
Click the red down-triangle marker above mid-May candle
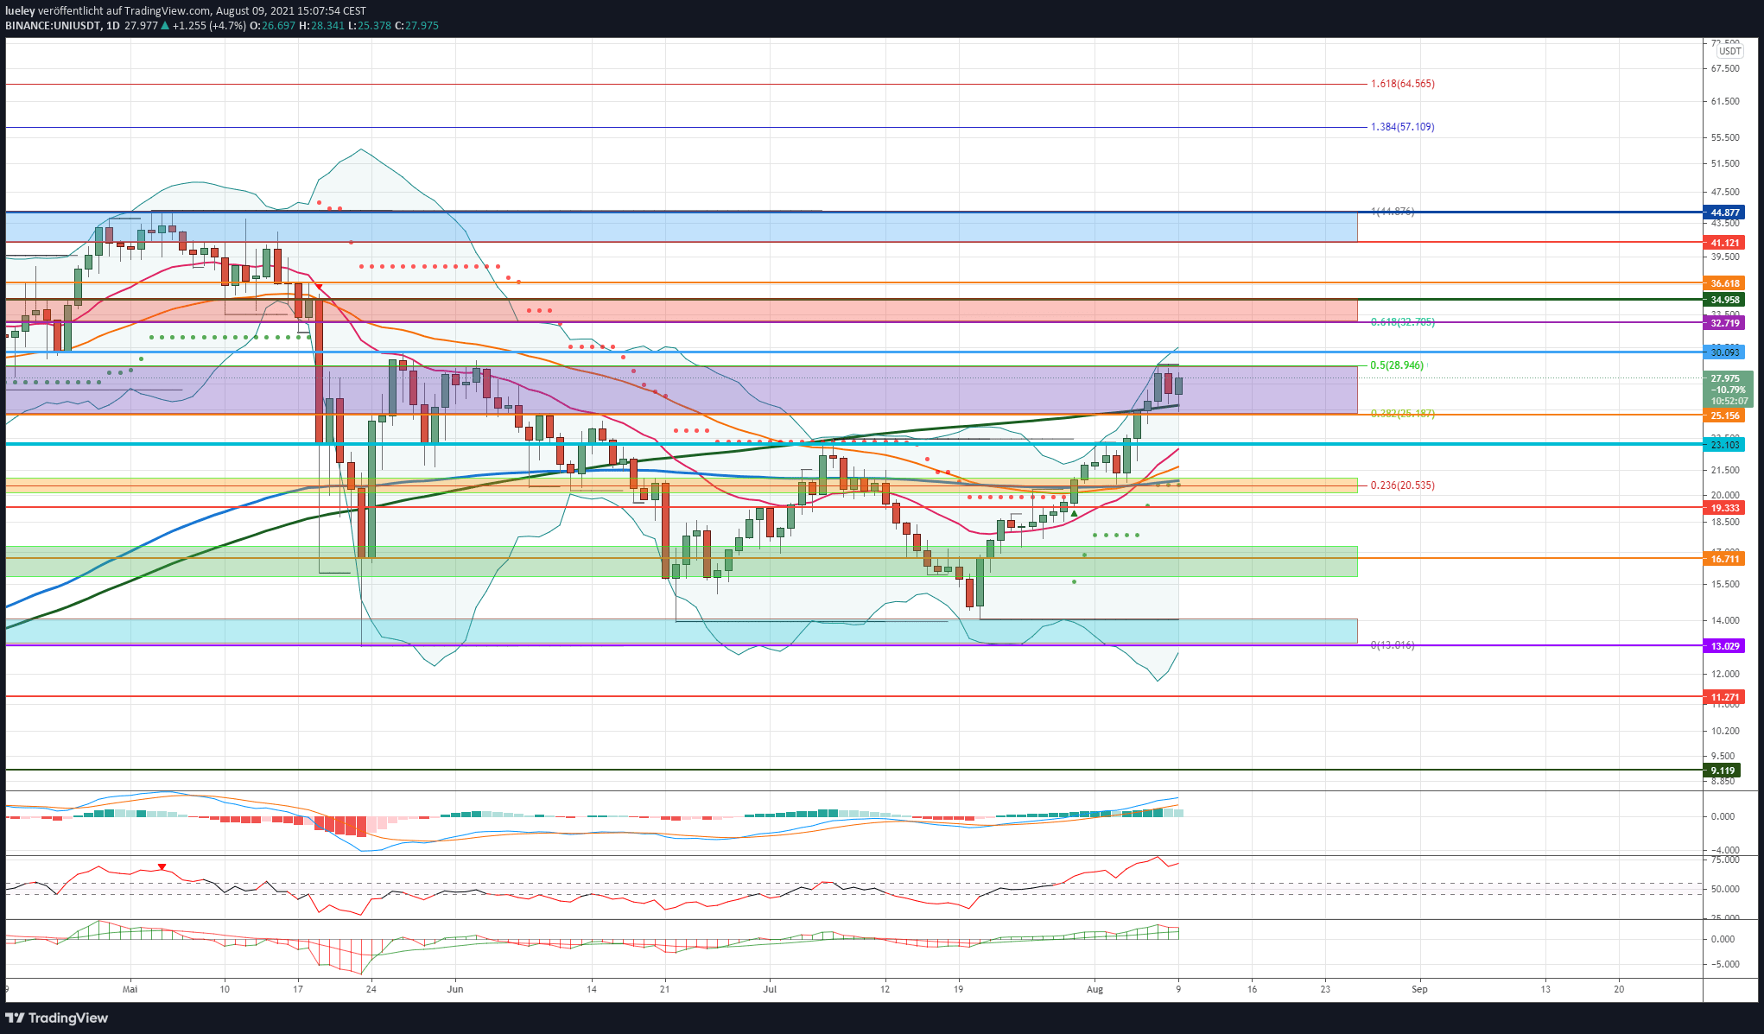[x=319, y=287]
